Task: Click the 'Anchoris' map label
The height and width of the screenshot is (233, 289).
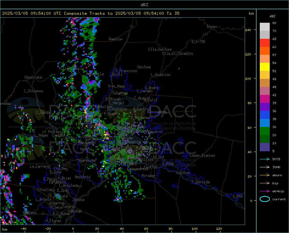Action: (x=83, y=177)
